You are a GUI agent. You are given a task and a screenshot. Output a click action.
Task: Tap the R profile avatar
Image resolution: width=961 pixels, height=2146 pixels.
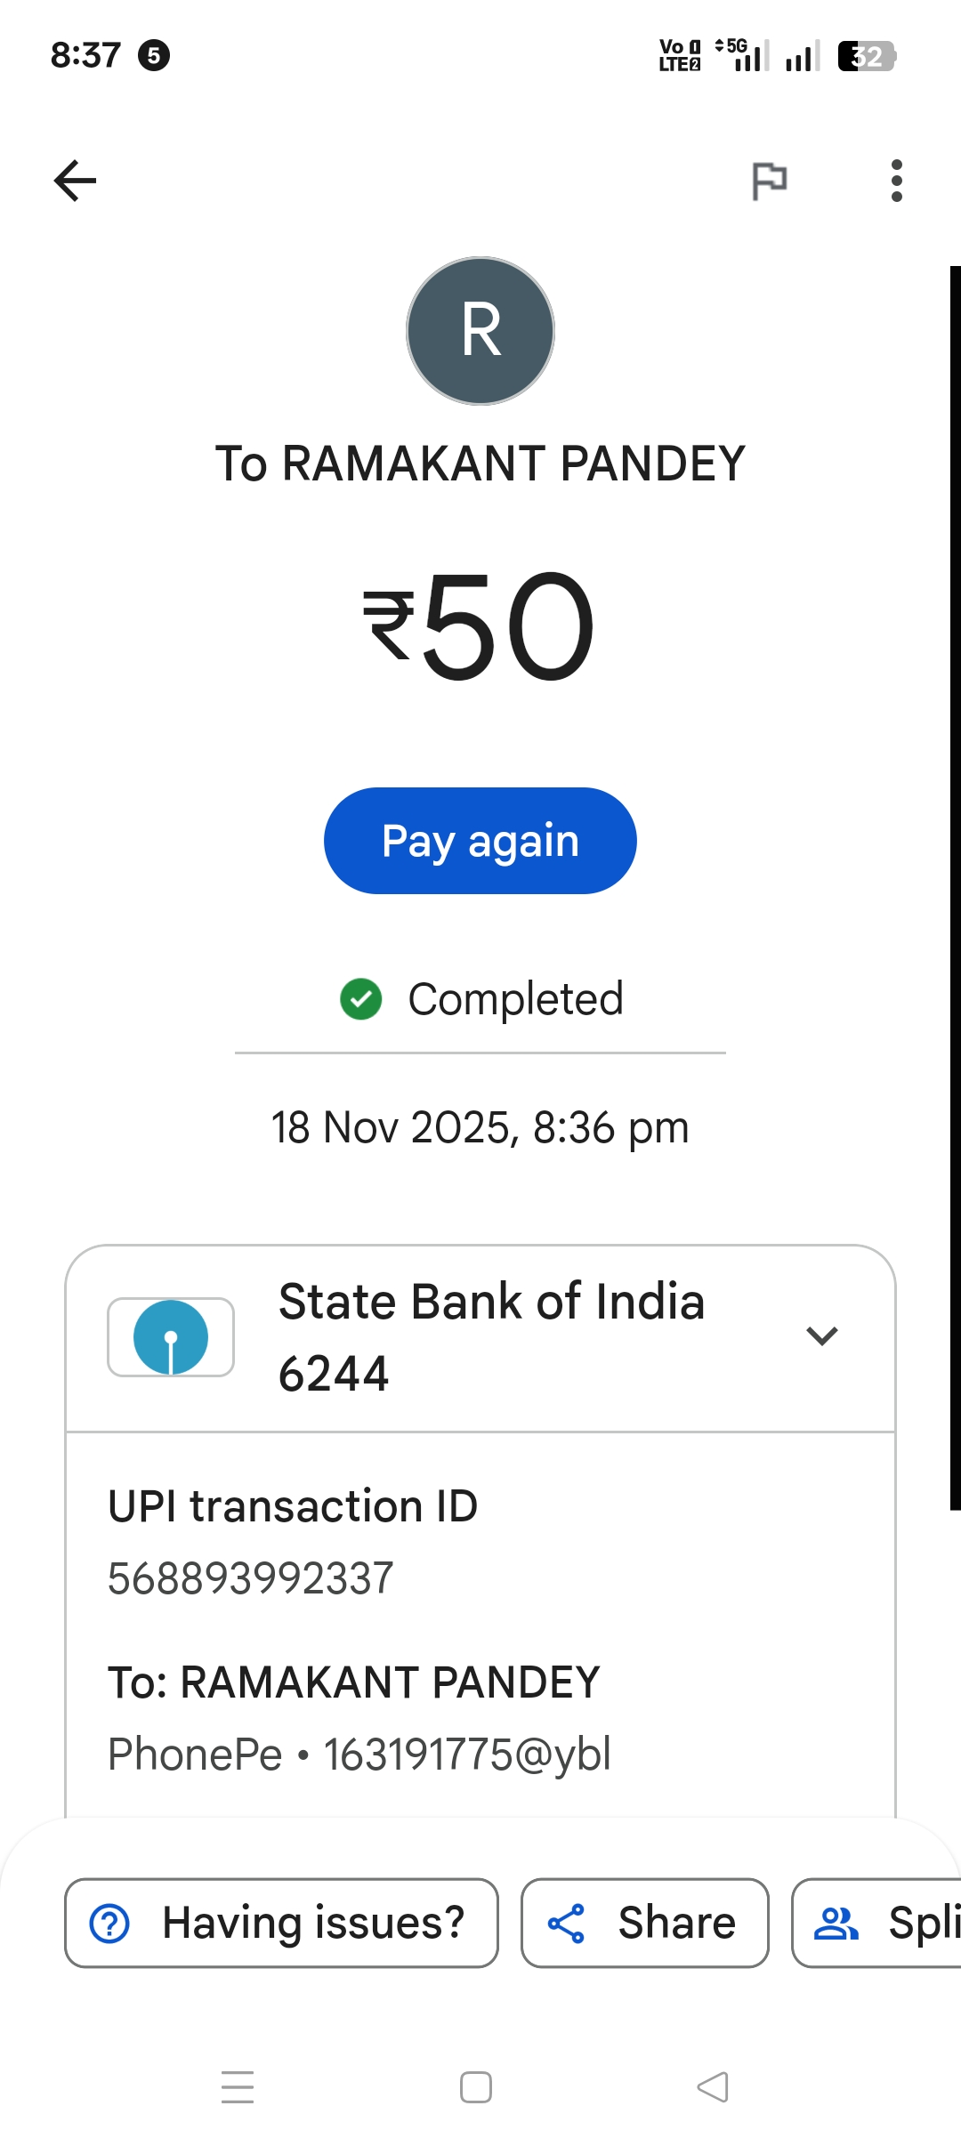(480, 331)
